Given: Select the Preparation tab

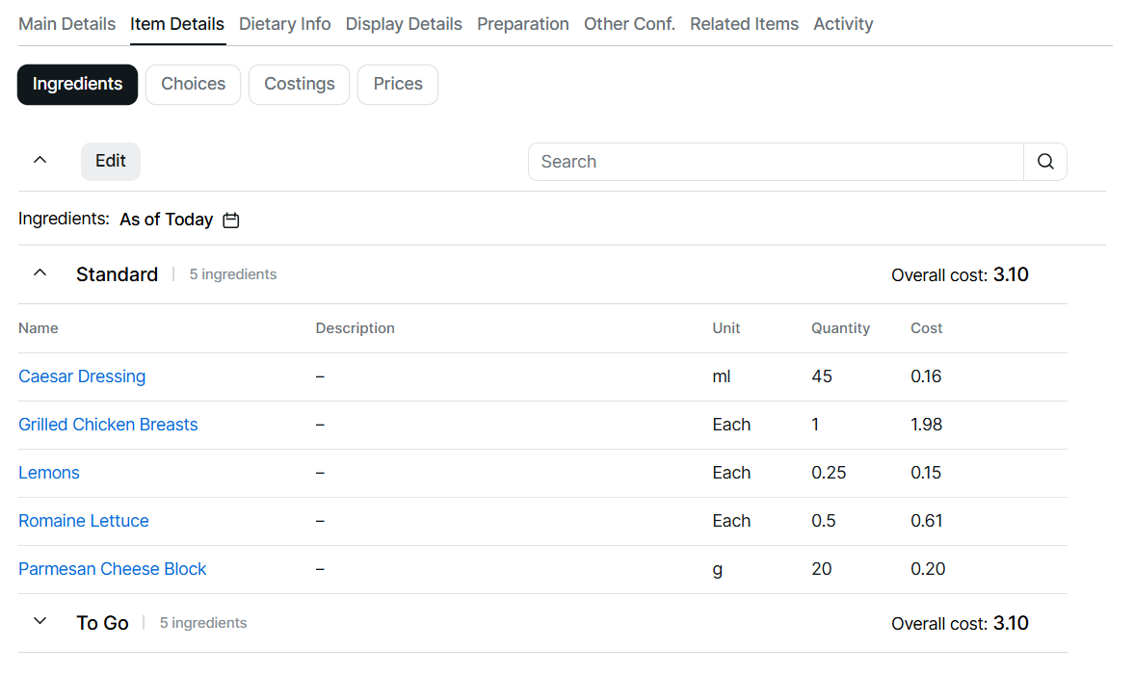Looking at the screenshot, I should pos(522,24).
